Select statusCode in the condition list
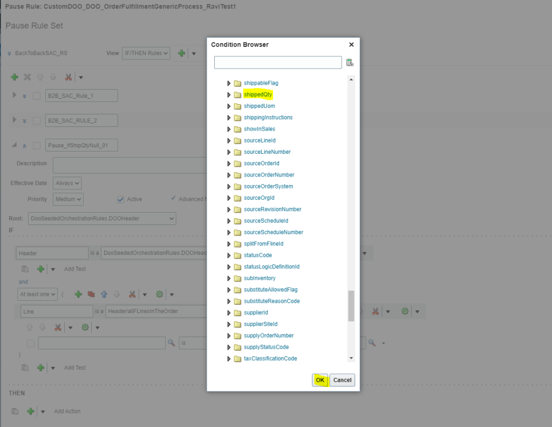Viewport: 552px width, 427px height. (x=257, y=255)
